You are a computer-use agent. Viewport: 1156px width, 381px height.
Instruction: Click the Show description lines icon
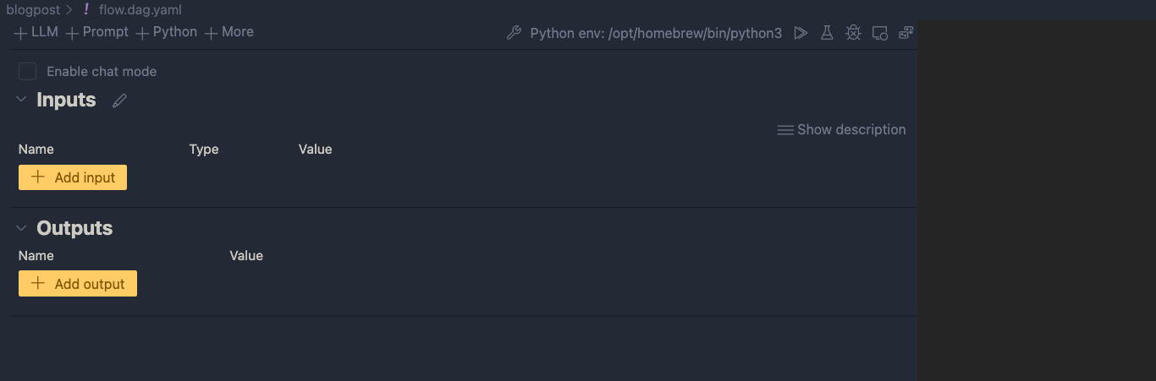coord(785,130)
